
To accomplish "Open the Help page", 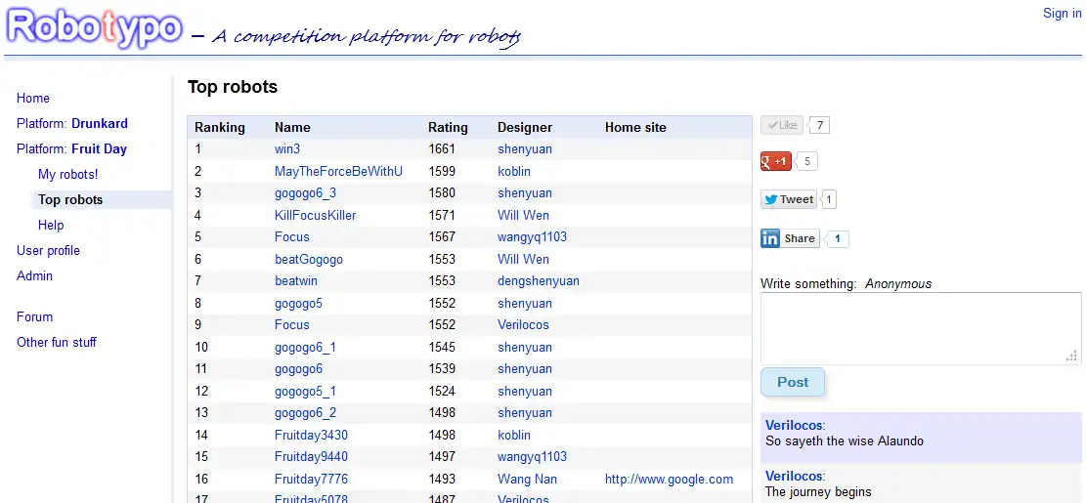I will tap(51, 225).
